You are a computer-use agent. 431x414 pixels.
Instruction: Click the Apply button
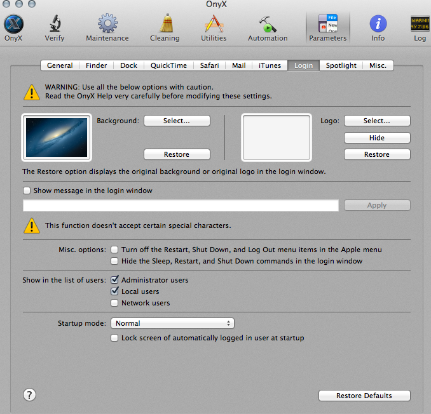[x=377, y=205]
